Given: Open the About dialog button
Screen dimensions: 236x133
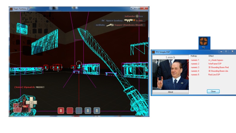Looking at the screenshot, I should pyautogui.click(x=170, y=92).
